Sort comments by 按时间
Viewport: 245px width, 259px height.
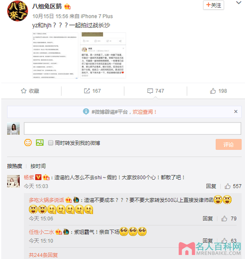[x=38, y=166]
